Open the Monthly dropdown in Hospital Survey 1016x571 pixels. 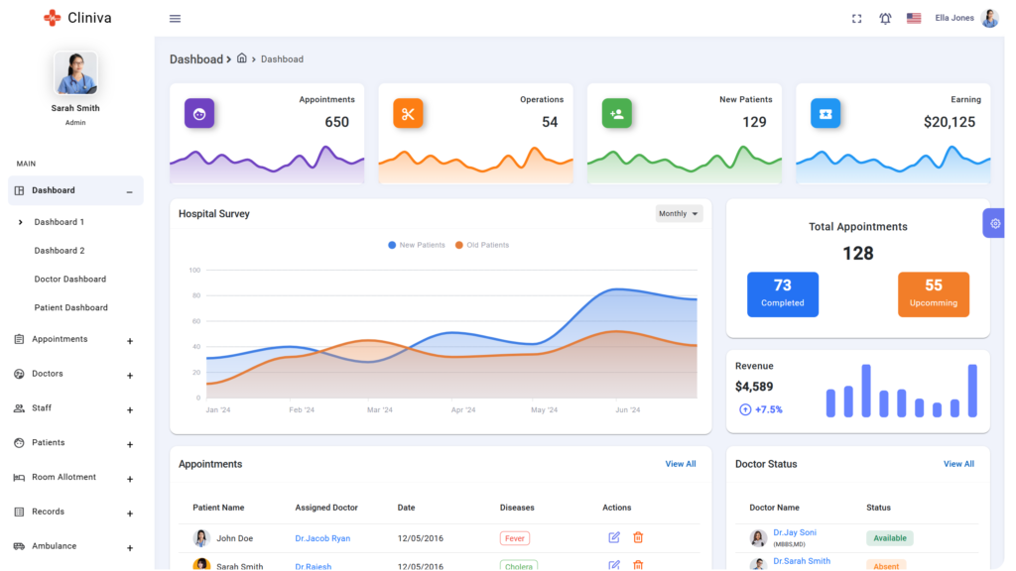(679, 213)
